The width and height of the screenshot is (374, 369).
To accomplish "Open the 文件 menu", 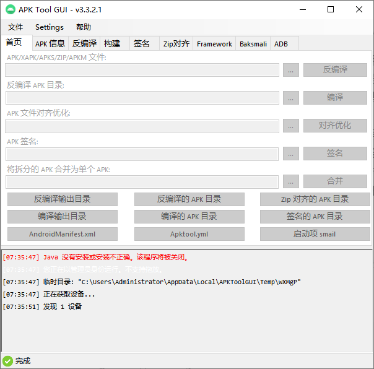I will tap(15, 27).
